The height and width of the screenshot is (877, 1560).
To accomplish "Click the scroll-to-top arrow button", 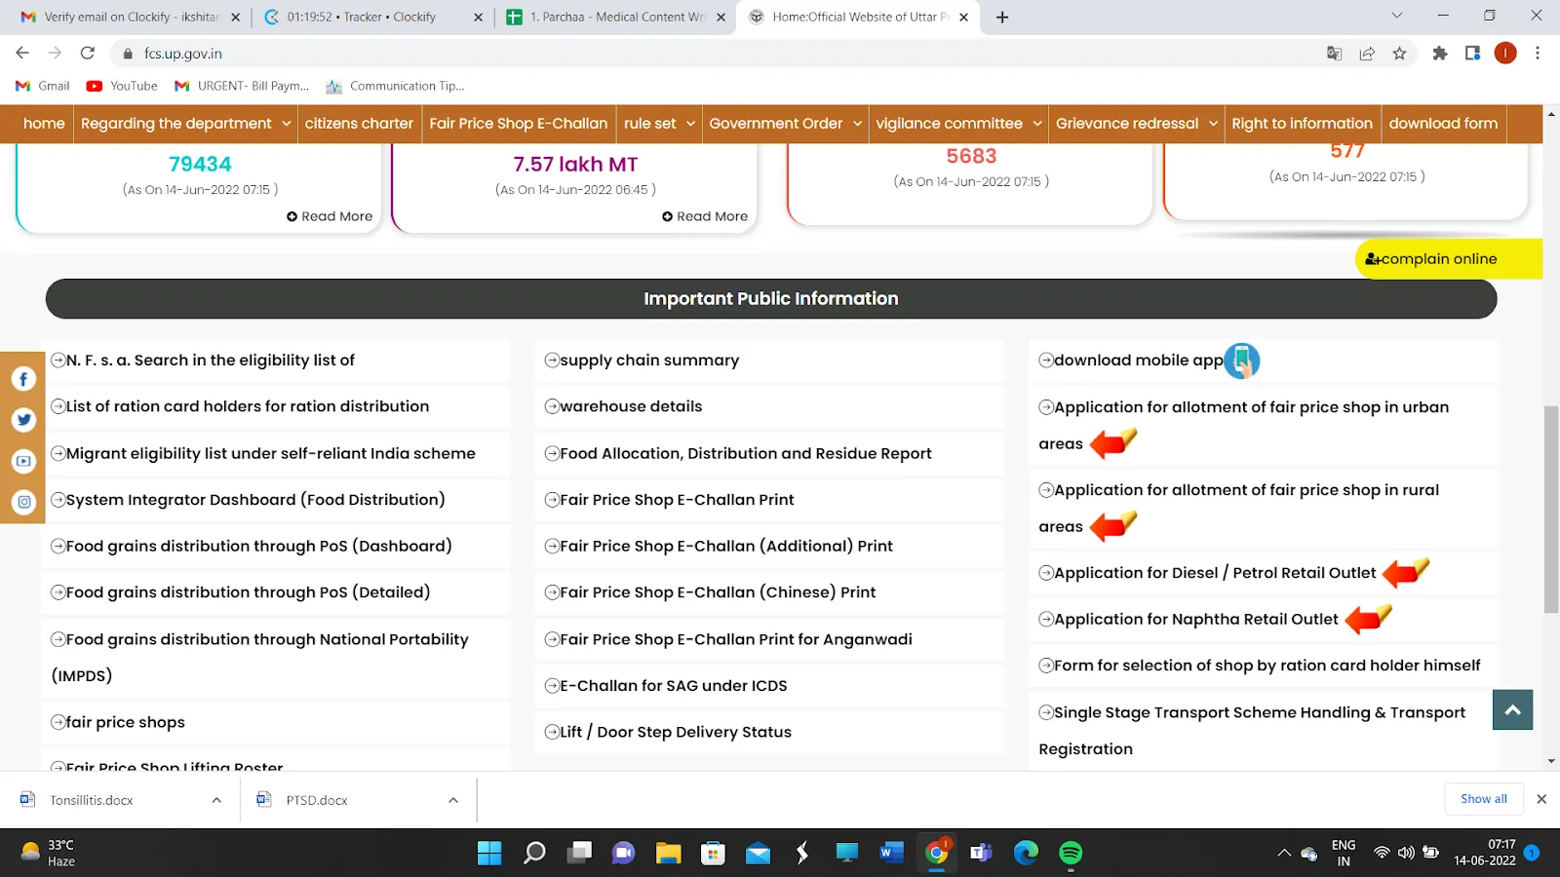I will coord(1512,709).
